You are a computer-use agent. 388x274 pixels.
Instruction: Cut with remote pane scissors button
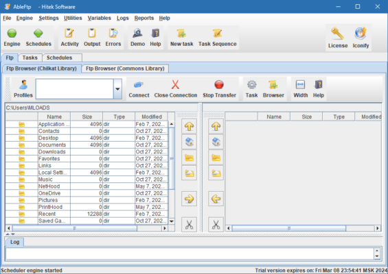pos(216,225)
